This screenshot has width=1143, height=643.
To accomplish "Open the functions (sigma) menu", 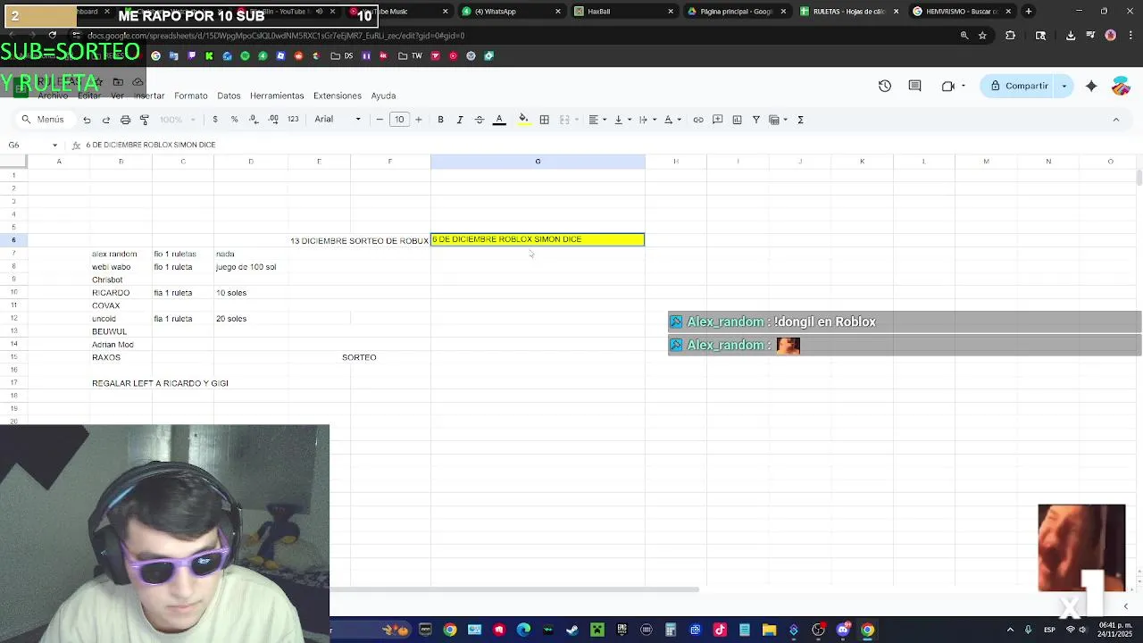I will tap(800, 120).
